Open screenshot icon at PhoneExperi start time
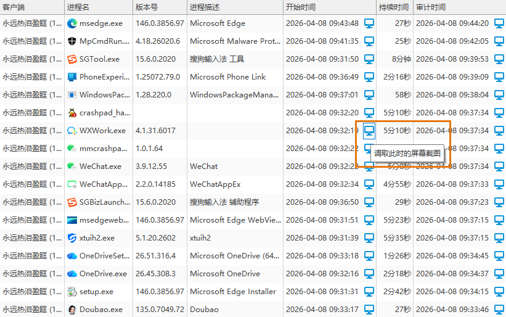 point(369,77)
